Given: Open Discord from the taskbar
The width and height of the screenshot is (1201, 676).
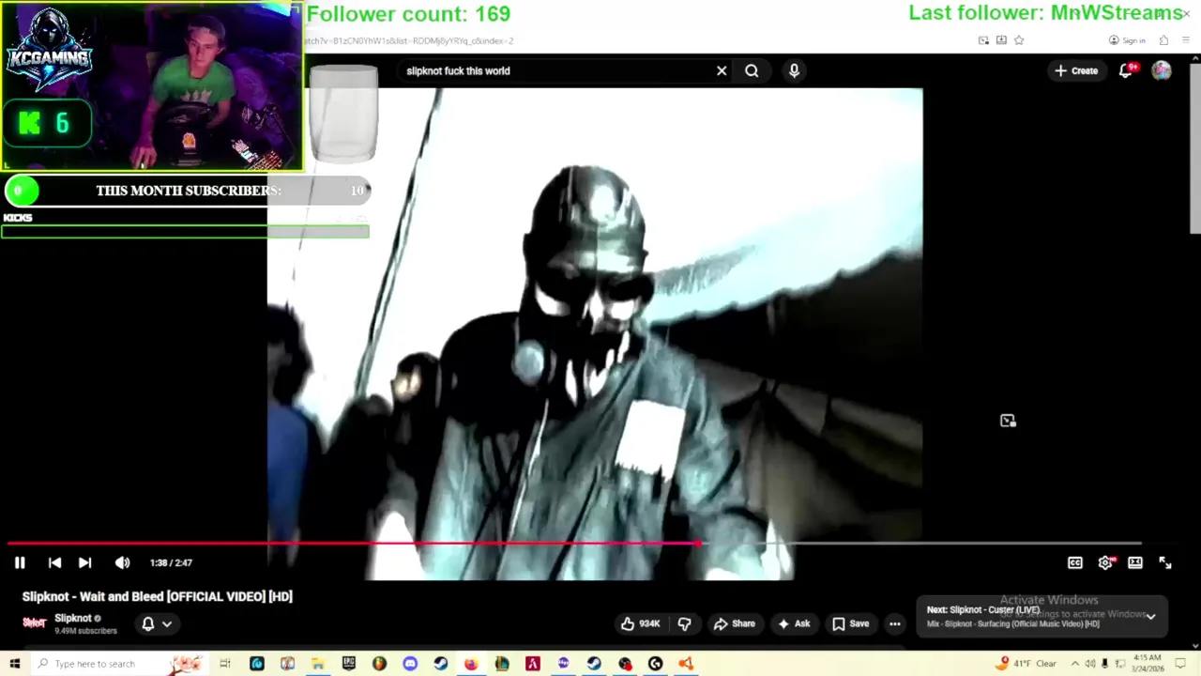Looking at the screenshot, I should (410, 664).
